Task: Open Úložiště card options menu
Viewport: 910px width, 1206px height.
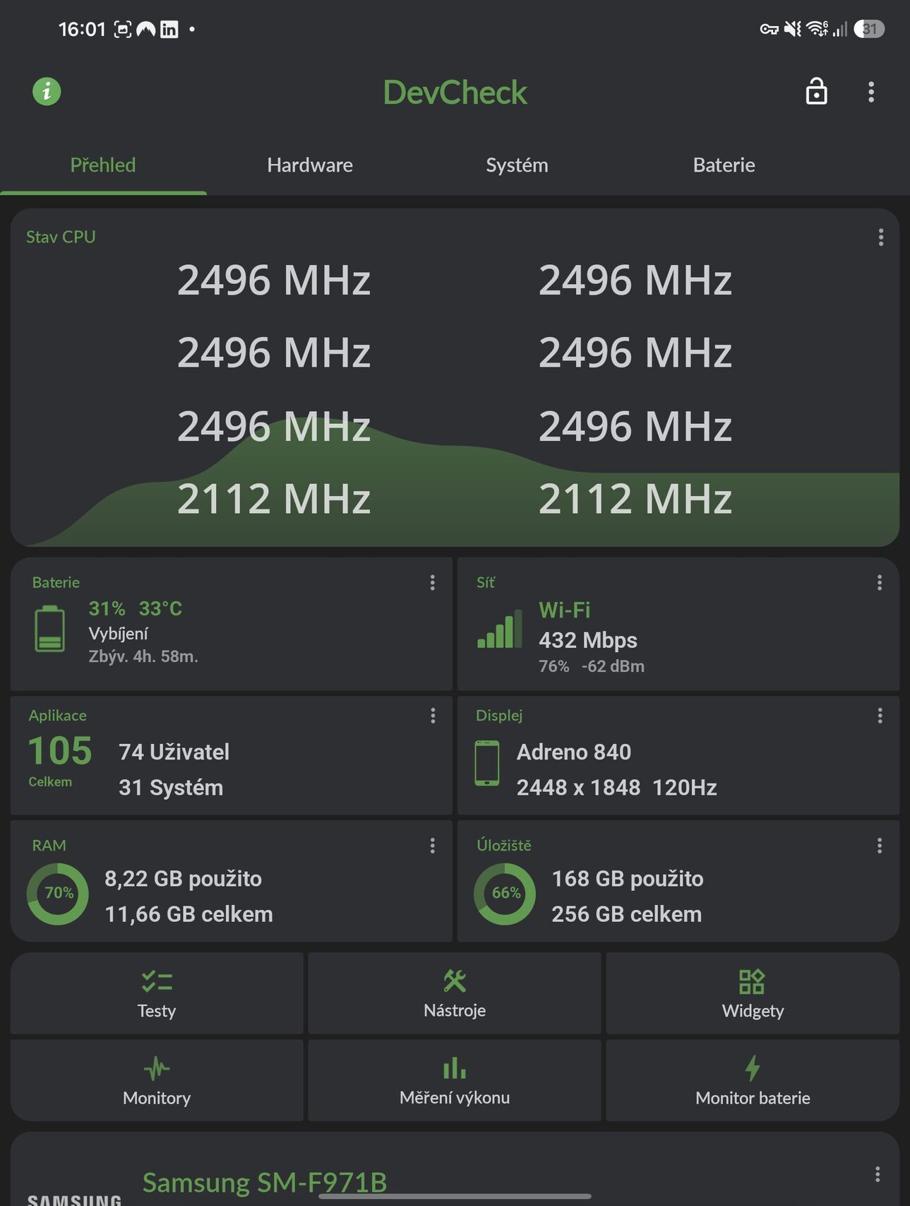Action: [x=879, y=846]
